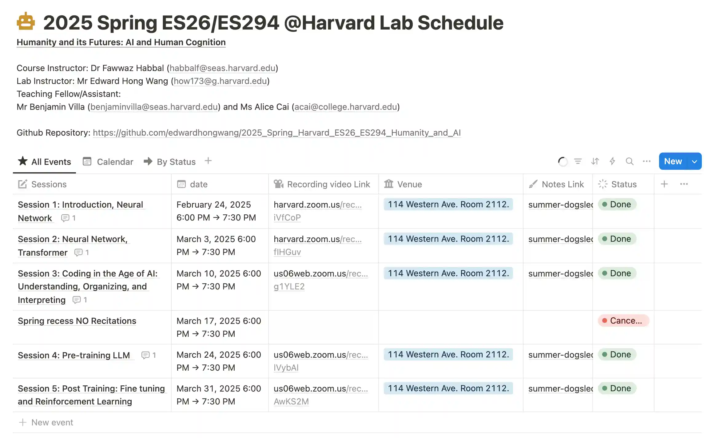716x438 pixels.
Task: Expand the New button dropdown arrow
Action: tap(694, 161)
